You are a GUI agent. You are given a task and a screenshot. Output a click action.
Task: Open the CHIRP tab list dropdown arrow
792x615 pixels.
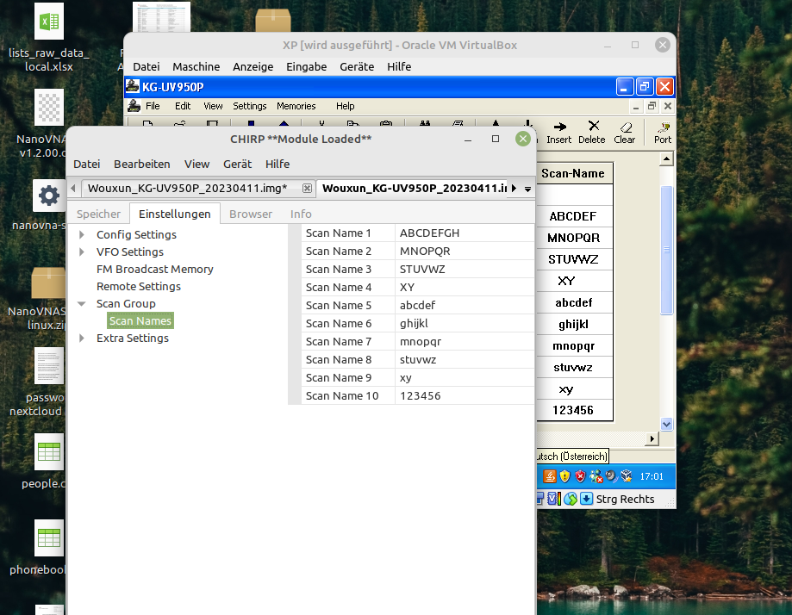click(x=527, y=189)
